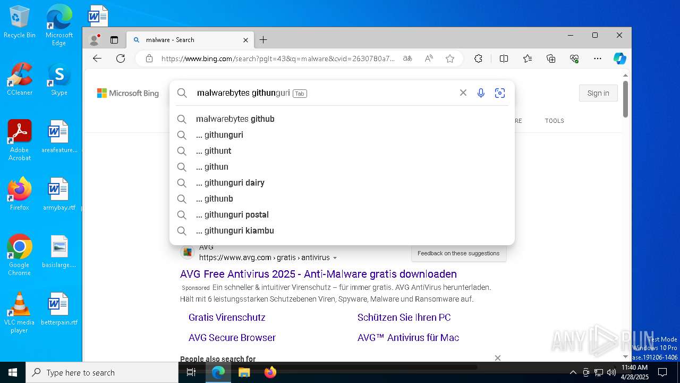Open Bing visual search camera icon
680x383 pixels.
coord(499,93)
